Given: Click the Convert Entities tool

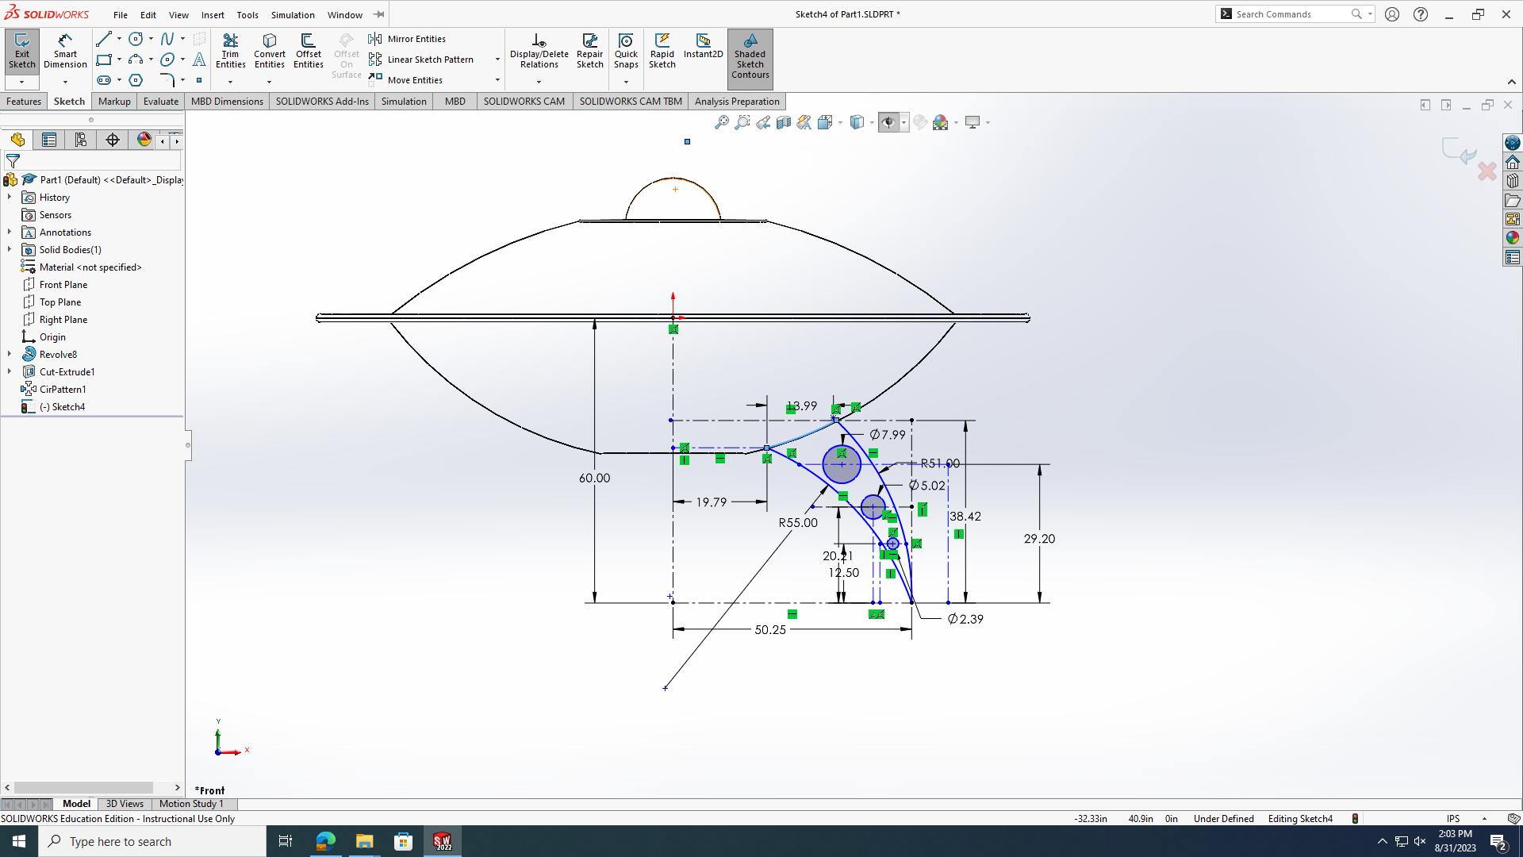Looking at the screenshot, I should tap(270, 52).
